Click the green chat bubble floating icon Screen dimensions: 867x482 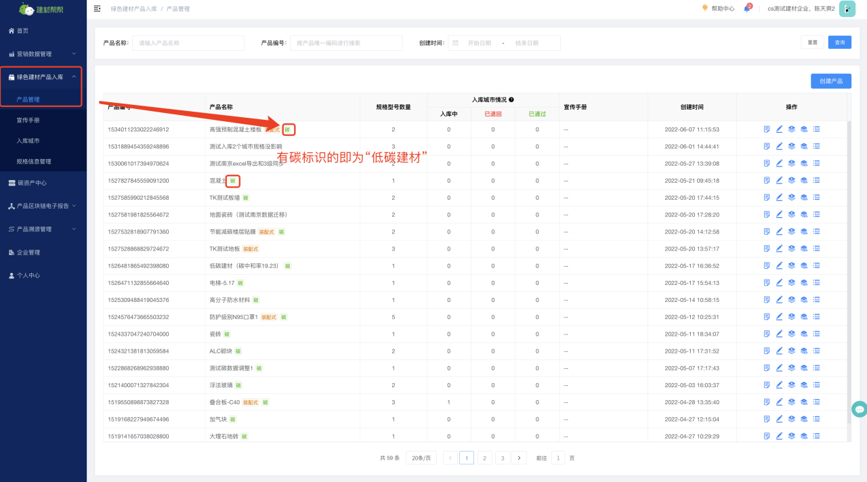859,409
